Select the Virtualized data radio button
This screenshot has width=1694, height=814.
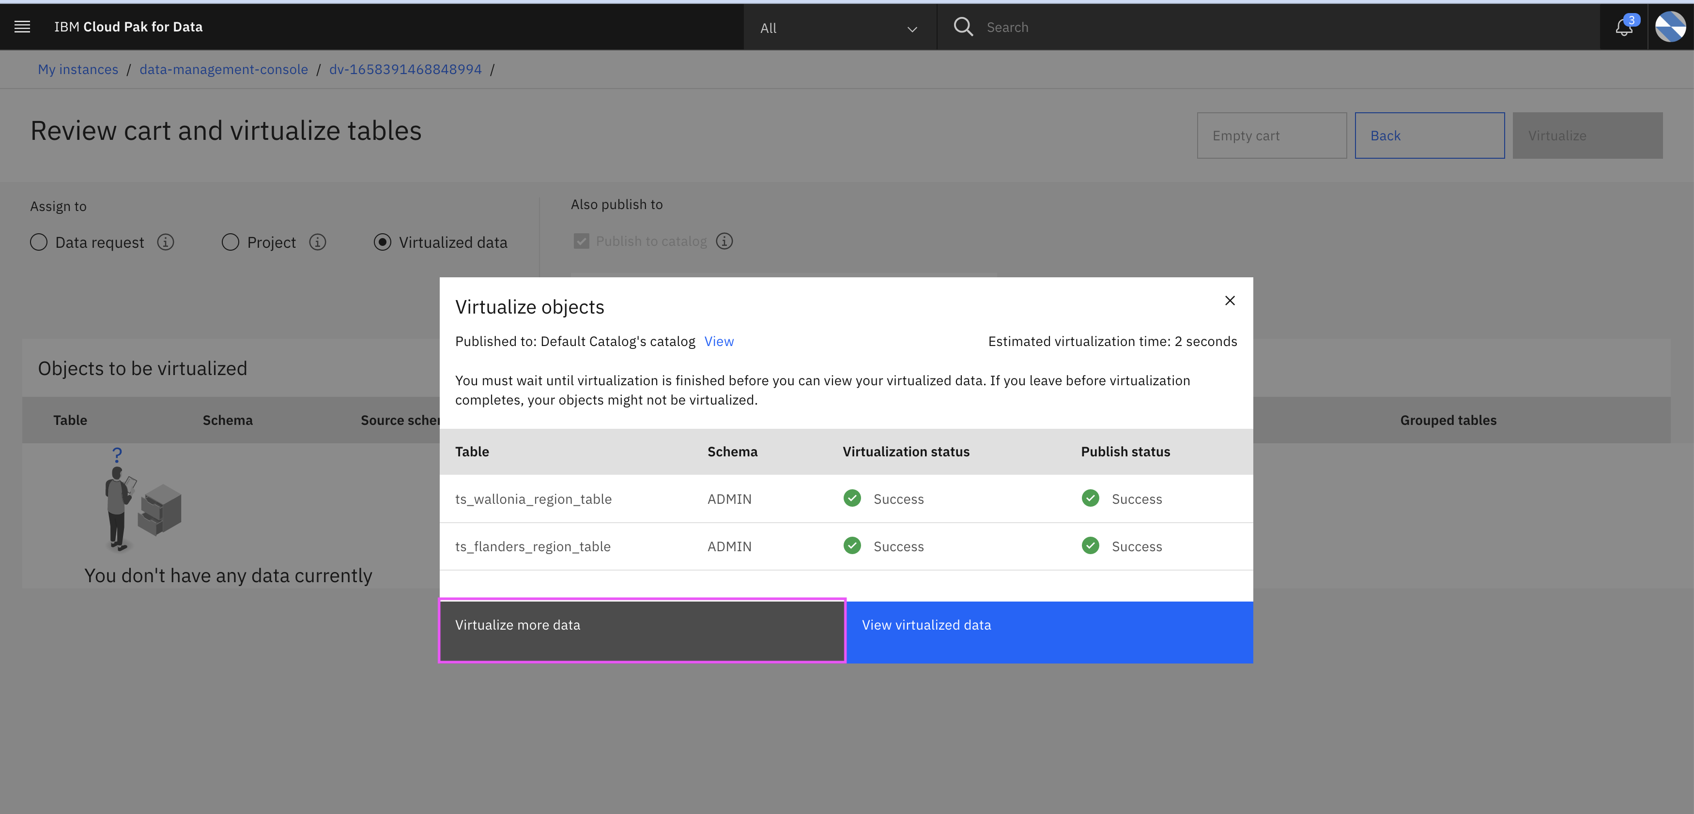(x=382, y=242)
